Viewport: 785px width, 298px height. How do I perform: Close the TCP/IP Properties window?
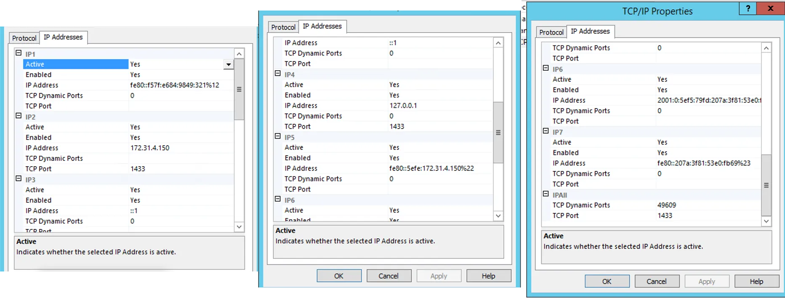tap(770, 8)
